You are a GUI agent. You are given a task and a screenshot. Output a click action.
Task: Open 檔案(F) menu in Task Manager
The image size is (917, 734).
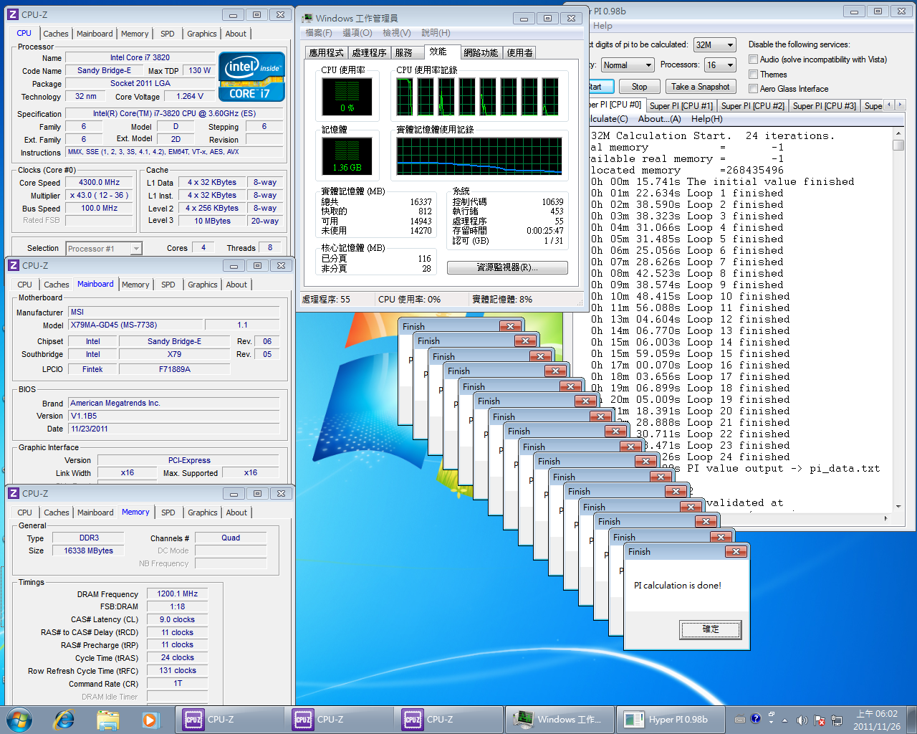[319, 33]
